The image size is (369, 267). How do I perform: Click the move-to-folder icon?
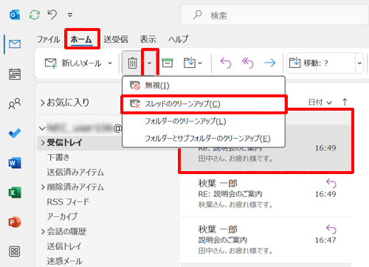[x=189, y=63]
